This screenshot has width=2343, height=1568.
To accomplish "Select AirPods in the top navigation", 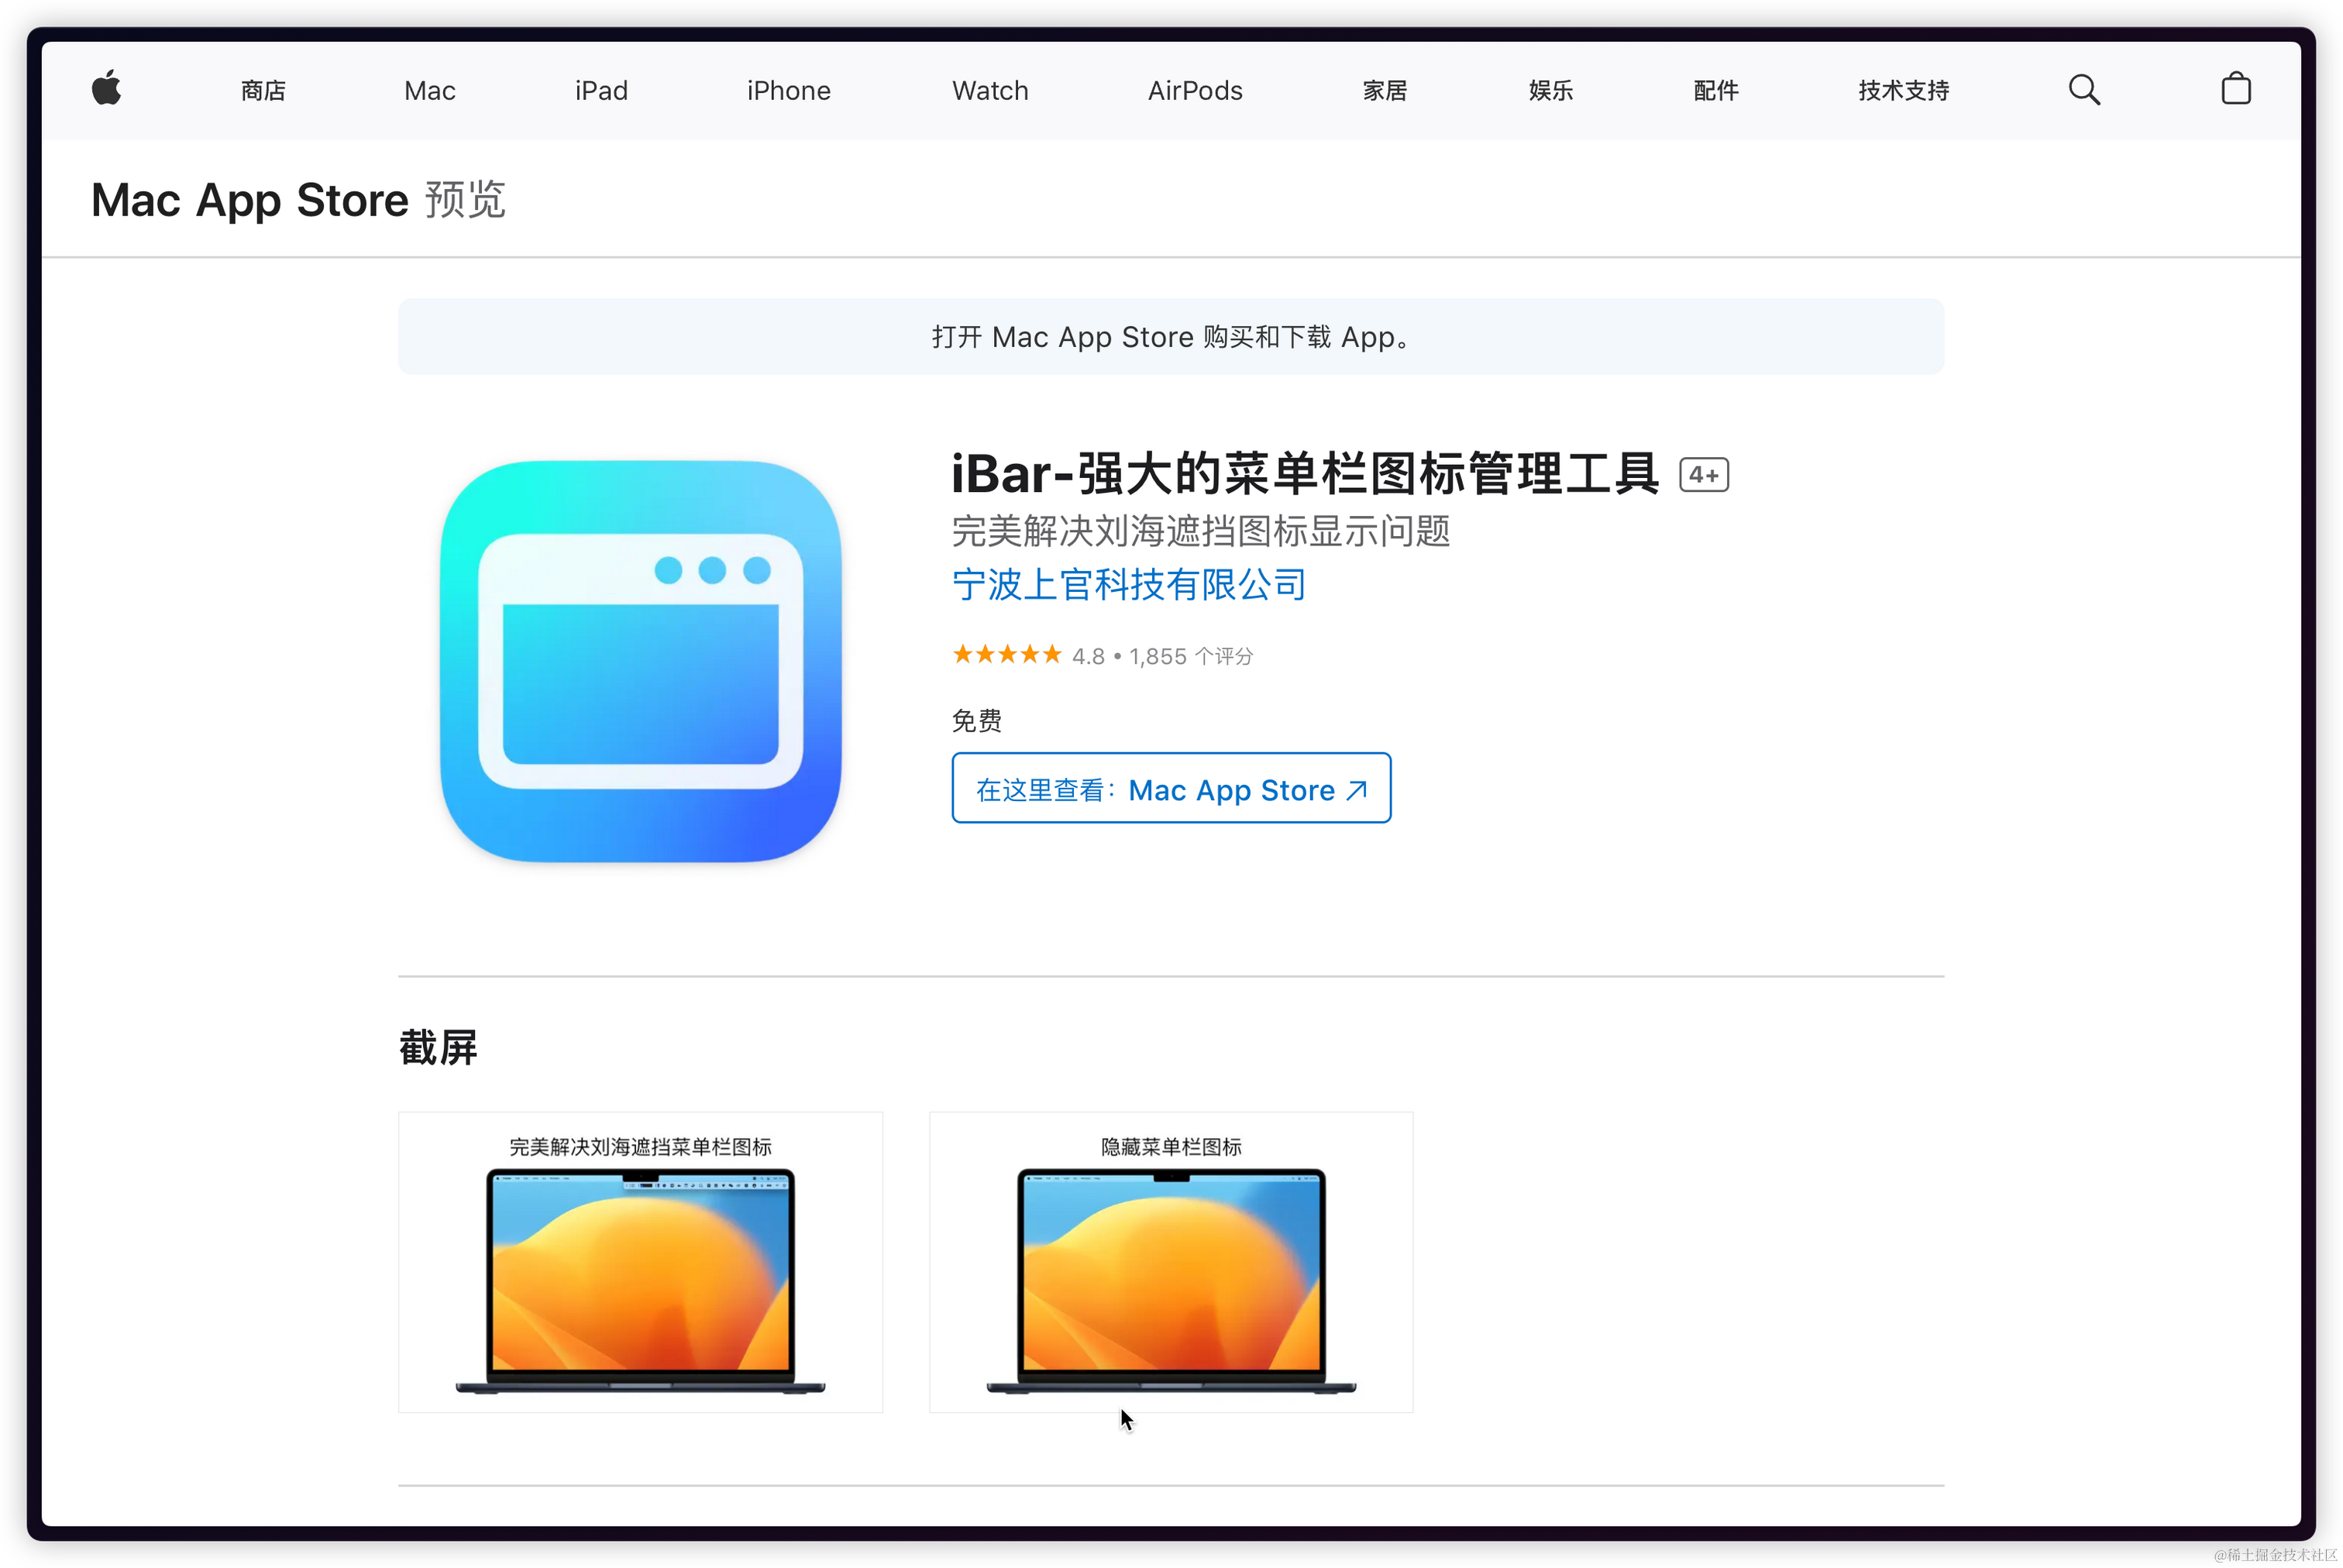I will (x=1194, y=91).
